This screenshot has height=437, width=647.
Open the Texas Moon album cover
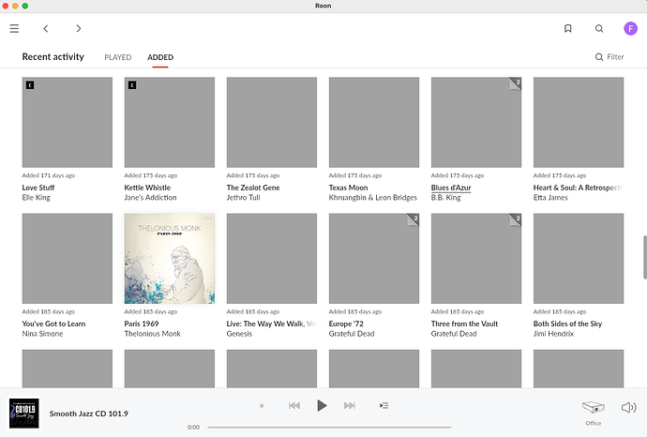374,122
